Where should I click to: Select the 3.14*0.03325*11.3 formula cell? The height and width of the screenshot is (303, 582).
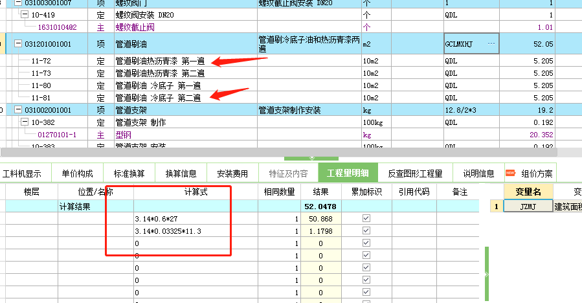coord(196,231)
